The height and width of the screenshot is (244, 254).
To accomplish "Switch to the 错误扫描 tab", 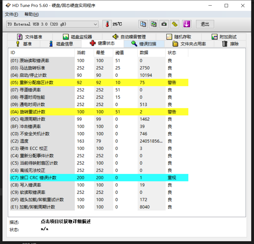I will click(144, 44).
